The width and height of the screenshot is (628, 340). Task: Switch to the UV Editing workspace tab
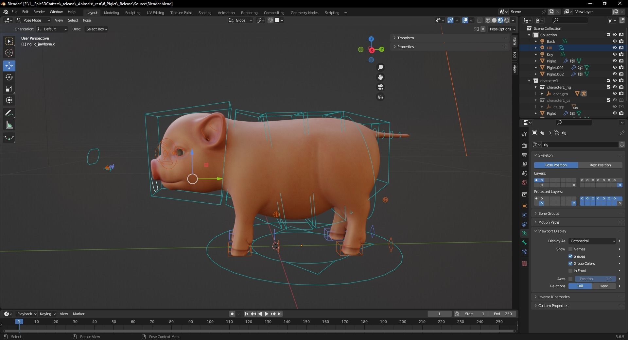[x=155, y=13]
